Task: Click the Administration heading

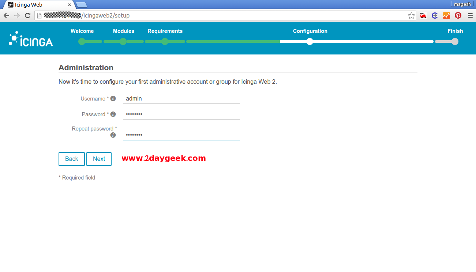Action: (86, 68)
